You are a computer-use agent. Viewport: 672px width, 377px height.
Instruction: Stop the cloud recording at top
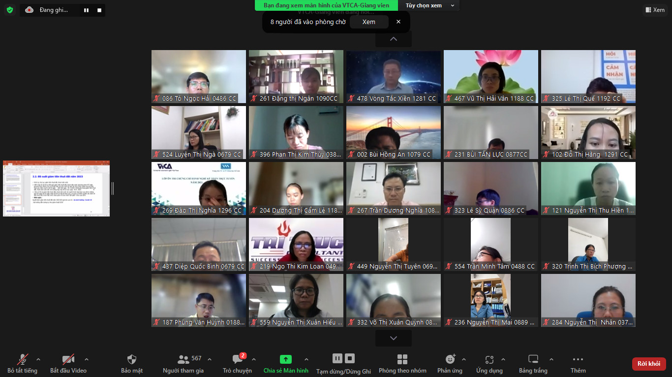coord(99,10)
